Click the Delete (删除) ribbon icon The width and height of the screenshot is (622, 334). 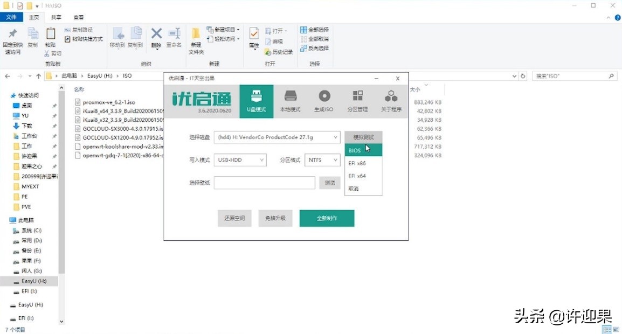(156, 39)
